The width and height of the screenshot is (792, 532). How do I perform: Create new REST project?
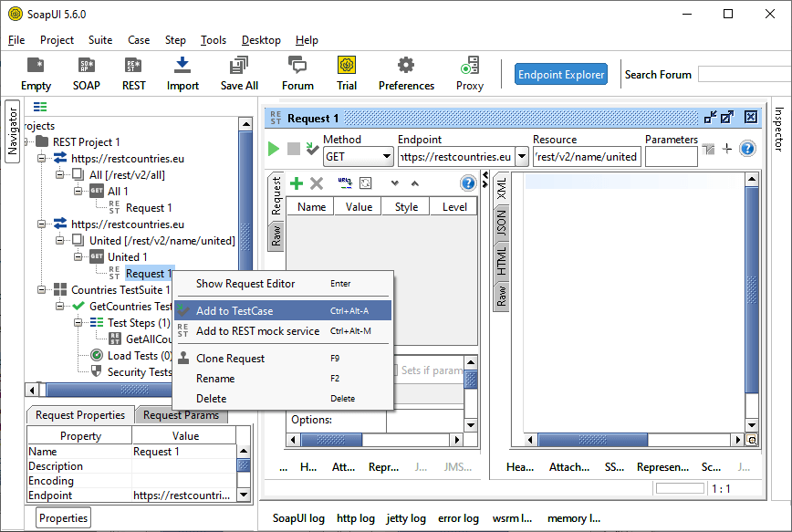133,74
